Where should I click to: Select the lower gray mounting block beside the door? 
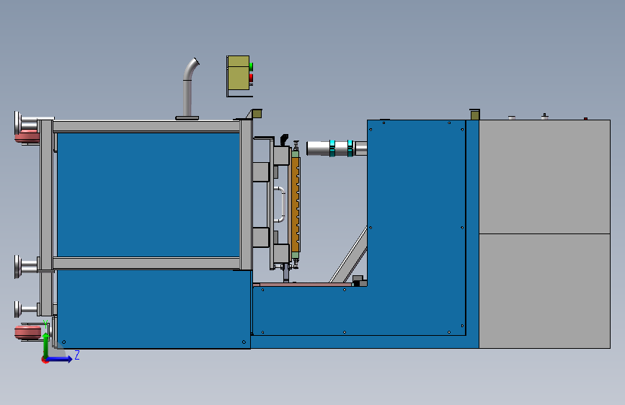point(261,237)
